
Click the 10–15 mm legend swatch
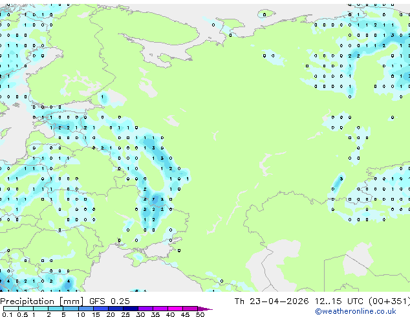[85, 309]
